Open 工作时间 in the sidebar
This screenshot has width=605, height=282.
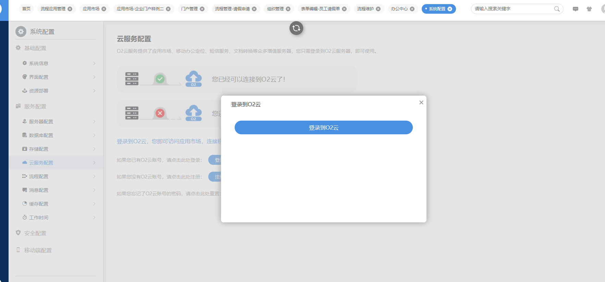pos(56,218)
